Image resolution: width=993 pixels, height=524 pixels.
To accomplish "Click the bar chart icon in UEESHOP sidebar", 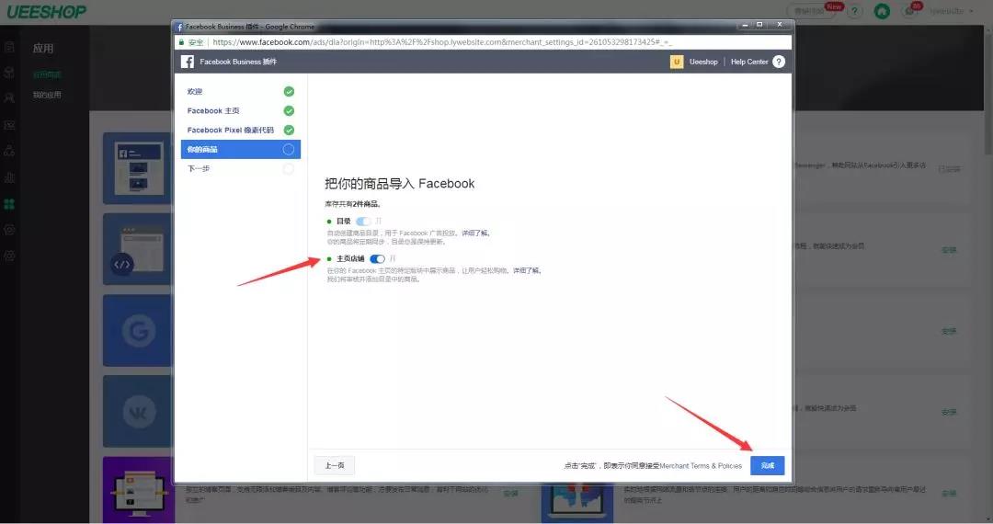I will click(x=9, y=177).
